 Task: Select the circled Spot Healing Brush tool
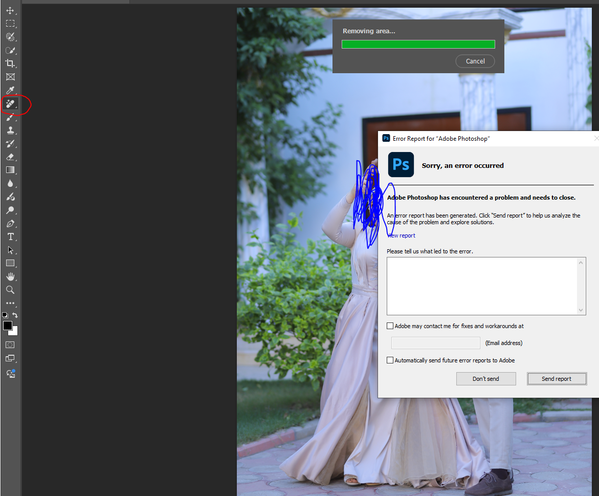(x=10, y=103)
